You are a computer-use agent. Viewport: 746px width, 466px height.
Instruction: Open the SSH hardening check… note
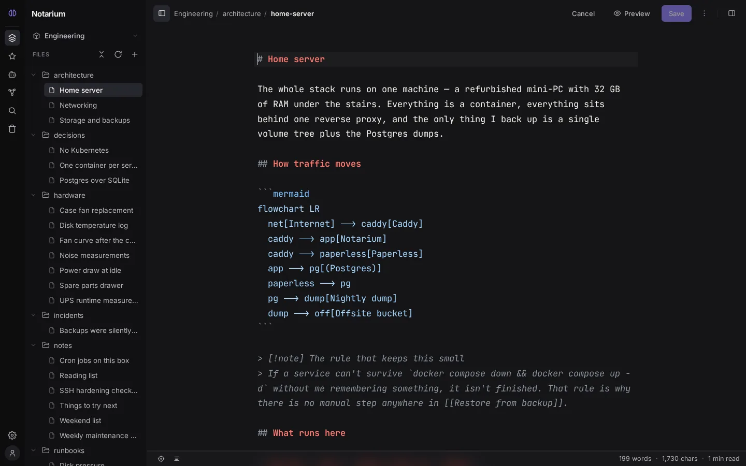pos(93,390)
